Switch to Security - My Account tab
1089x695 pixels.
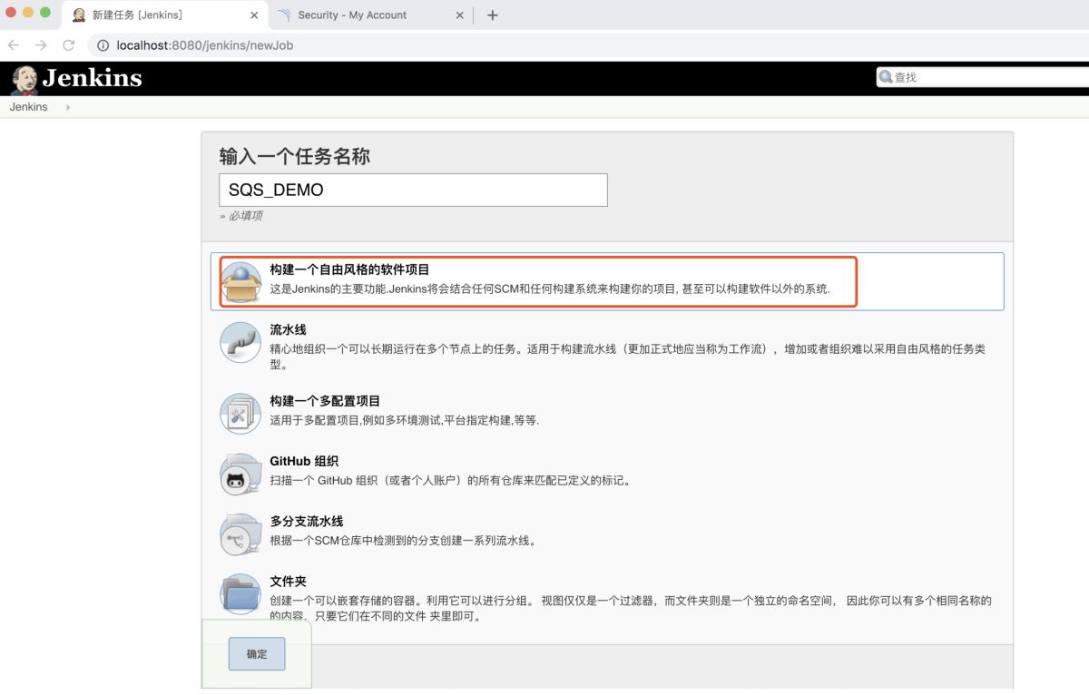370,15
